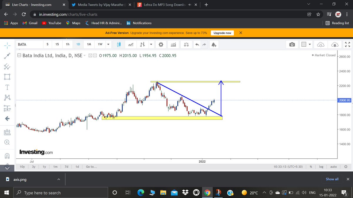
Task: Select the 15 minute interval
Action: 57,44
